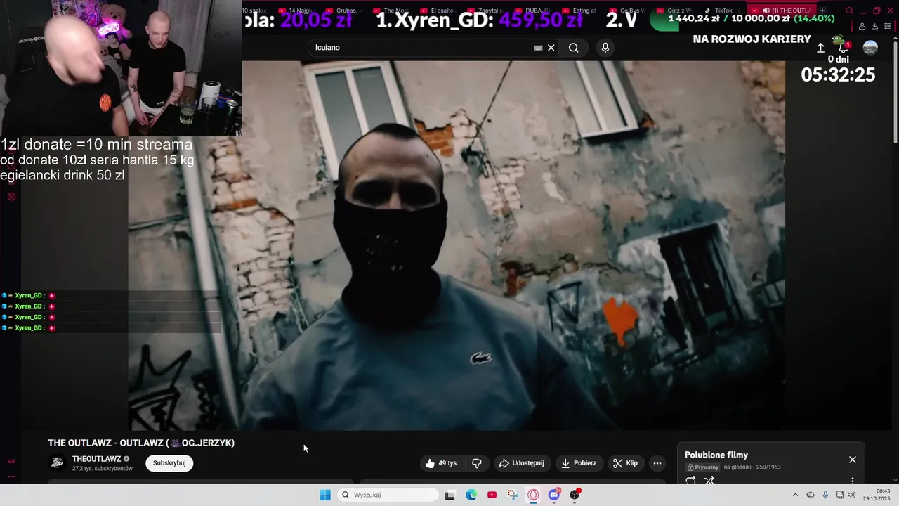The height and width of the screenshot is (506, 899).
Task: Switch to the 'DUBAJS' browser tab
Action: click(x=533, y=11)
